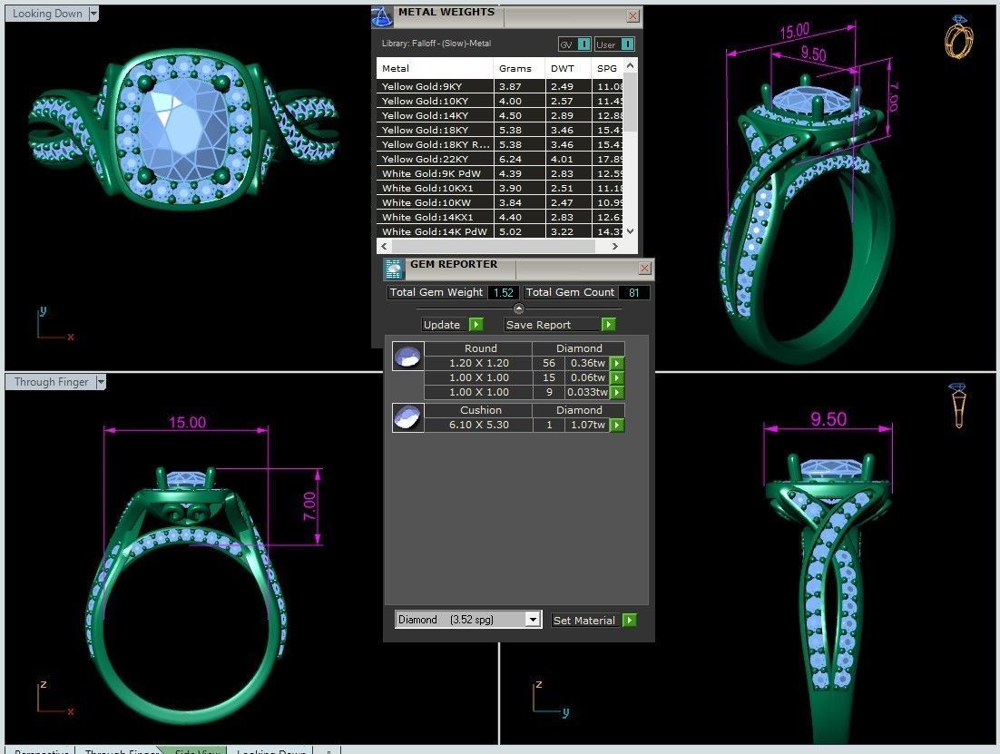Select the Yellow Gold:22KY row
Image resolution: width=1000 pixels, height=754 pixels.
tap(500, 159)
